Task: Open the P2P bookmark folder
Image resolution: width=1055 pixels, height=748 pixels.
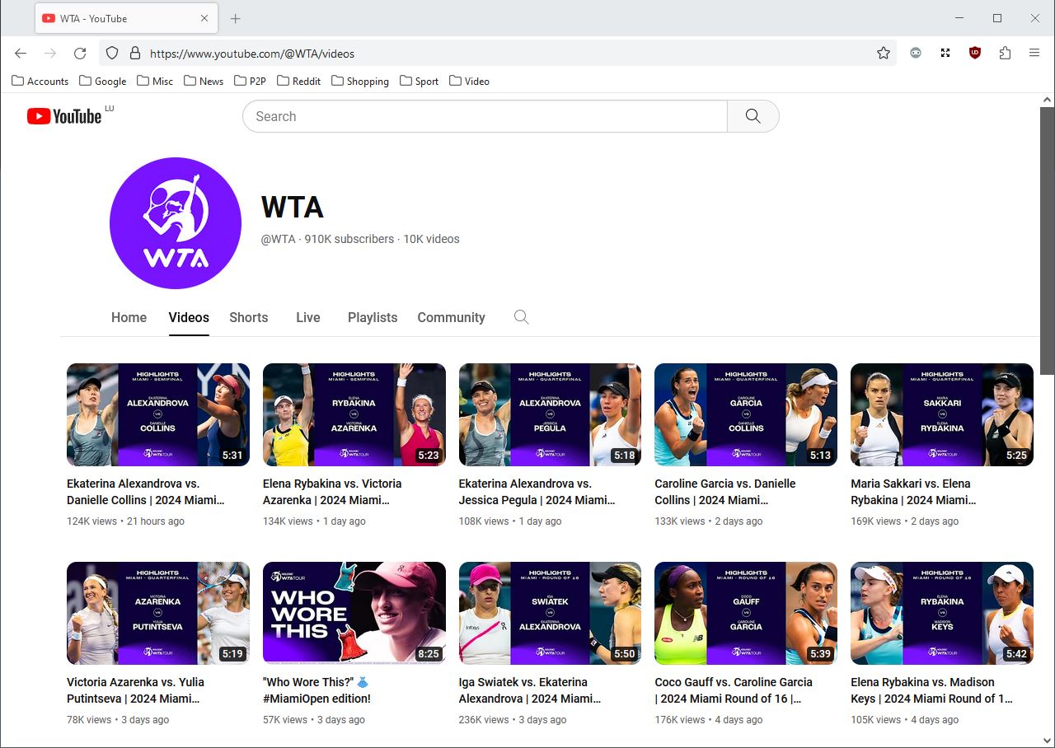Action: click(x=250, y=81)
